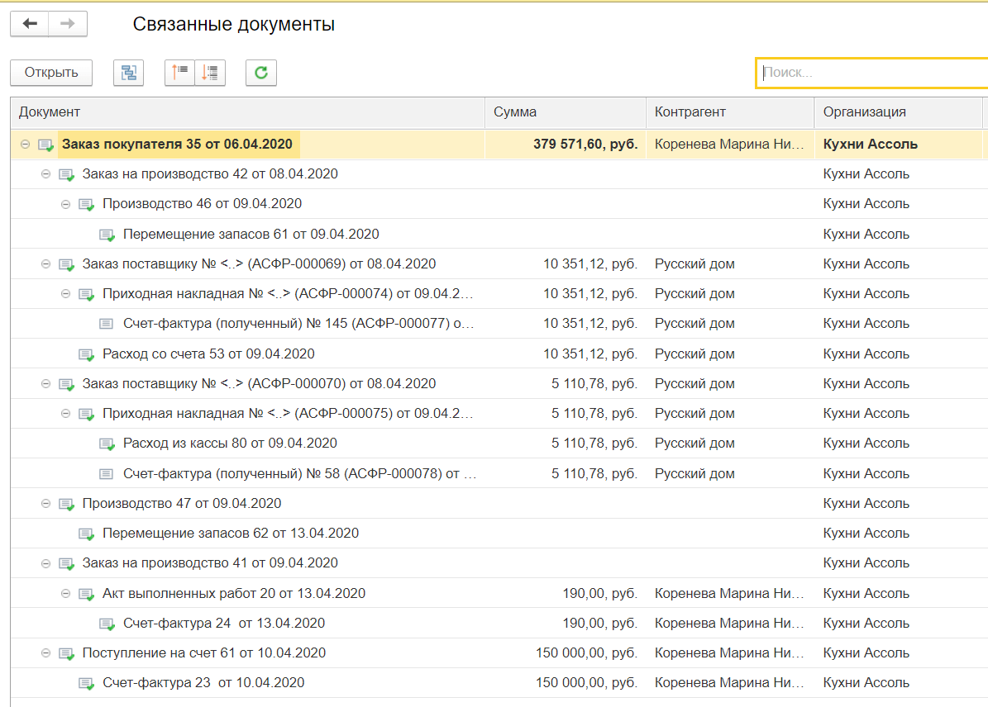Click document icon of Акт выполненных работ 20
Screen dimensions: 988x707
pos(86,595)
